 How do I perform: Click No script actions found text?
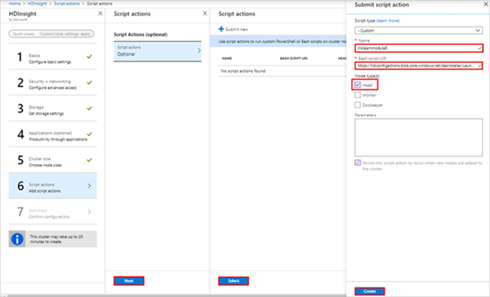[x=243, y=71]
